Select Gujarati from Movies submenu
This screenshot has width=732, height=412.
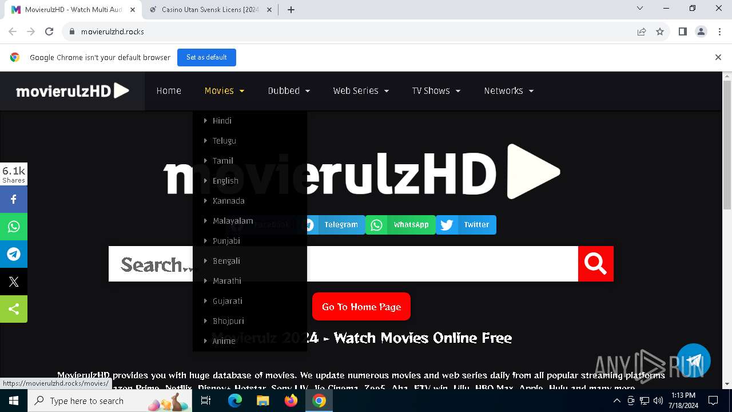[x=250, y=301]
